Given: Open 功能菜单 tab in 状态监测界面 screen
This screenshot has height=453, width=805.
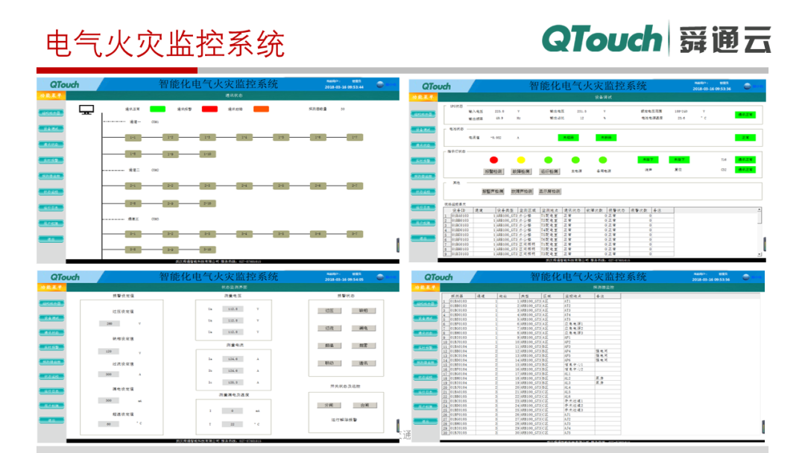Looking at the screenshot, I should 51,288.
